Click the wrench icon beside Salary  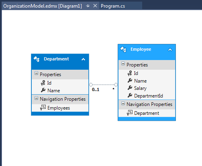point(130,88)
